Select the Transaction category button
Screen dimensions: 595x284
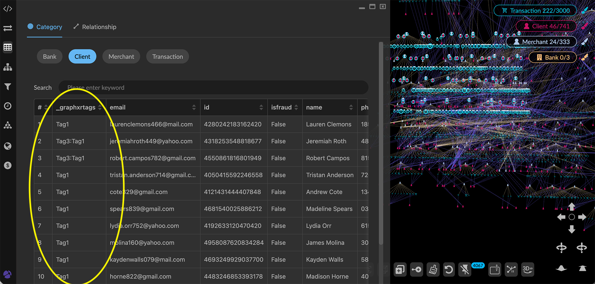click(x=167, y=56)
